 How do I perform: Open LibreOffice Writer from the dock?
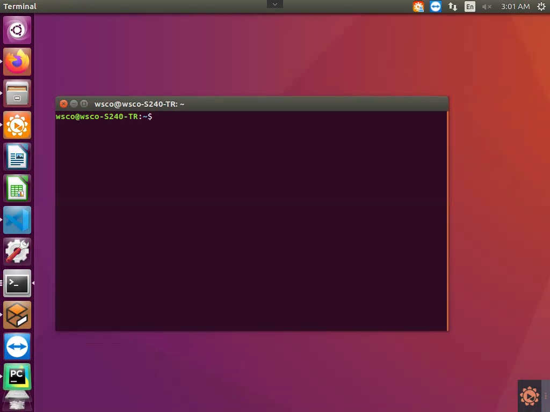pyautogui.click(x=17, y=156)
